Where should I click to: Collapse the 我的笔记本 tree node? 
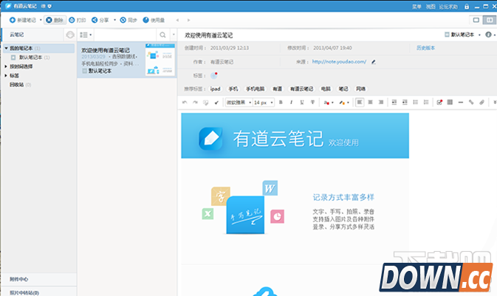coord(6,48)
